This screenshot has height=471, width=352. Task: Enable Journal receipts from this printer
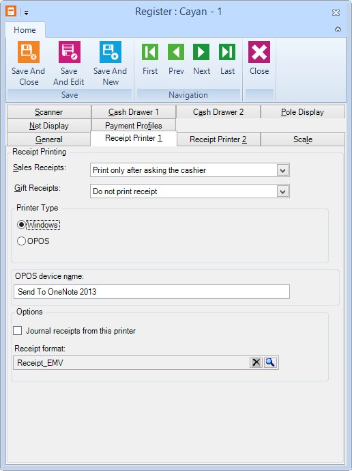[17, 331]
